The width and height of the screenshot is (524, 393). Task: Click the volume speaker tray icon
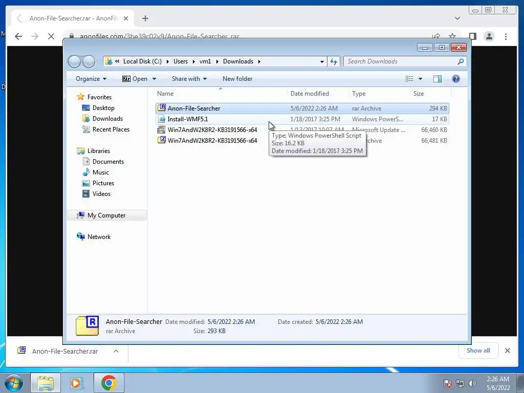pos(472,383)
